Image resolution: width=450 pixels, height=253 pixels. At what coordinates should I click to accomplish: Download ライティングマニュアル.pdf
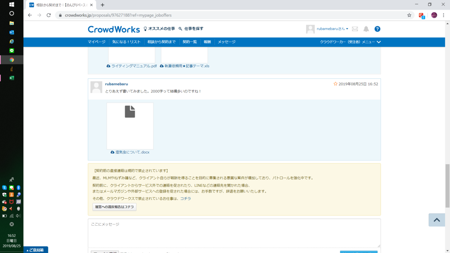pos(132,66)
